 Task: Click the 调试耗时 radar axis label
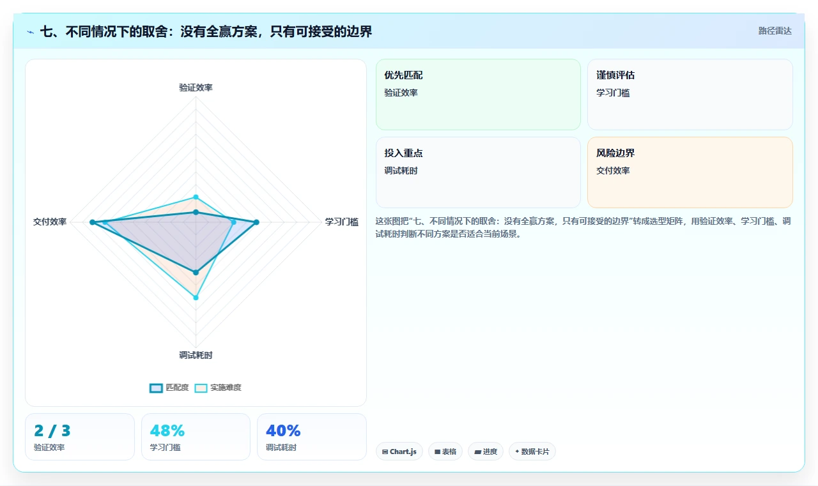coord(196,355)
